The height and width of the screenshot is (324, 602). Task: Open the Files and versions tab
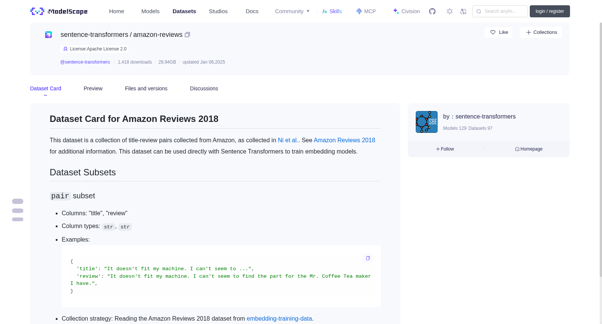pyautogui.click(x=146, y=88)
